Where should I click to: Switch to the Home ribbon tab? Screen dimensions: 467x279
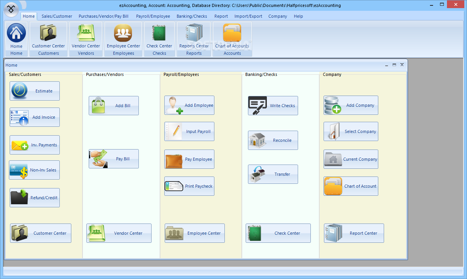click(x=29, y=16)
